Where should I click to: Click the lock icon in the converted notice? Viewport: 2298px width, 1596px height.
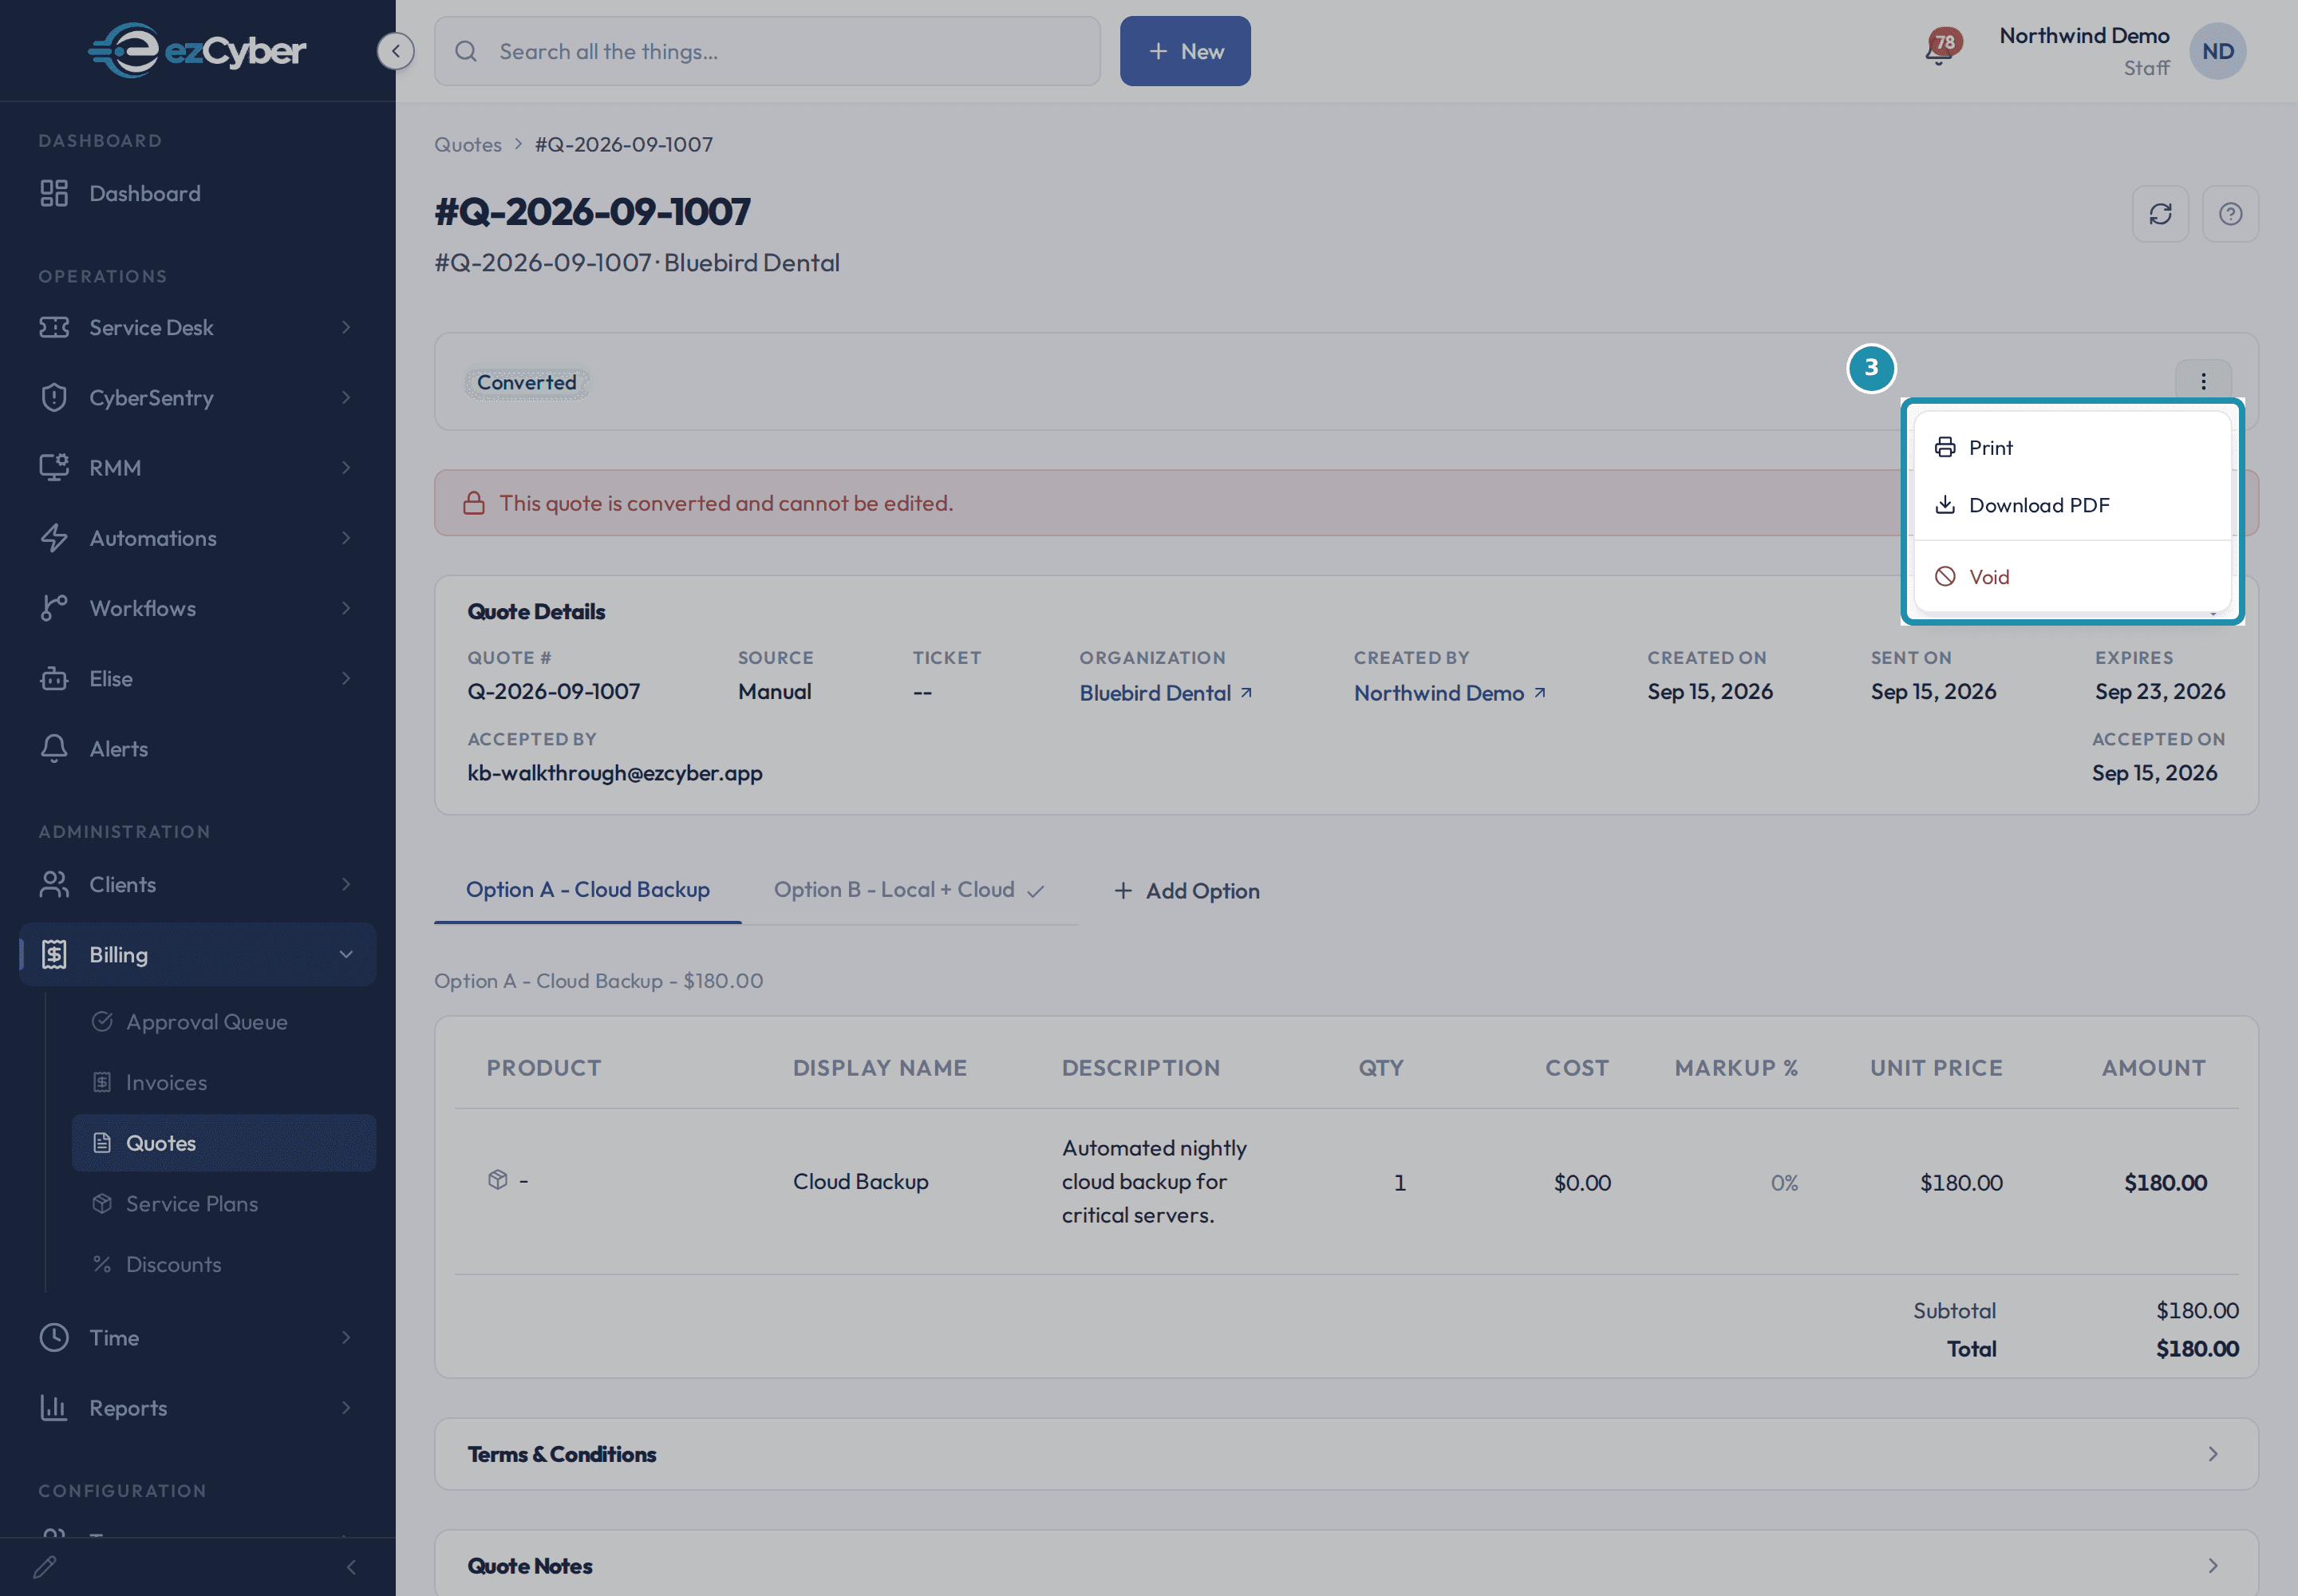(474, 503)
